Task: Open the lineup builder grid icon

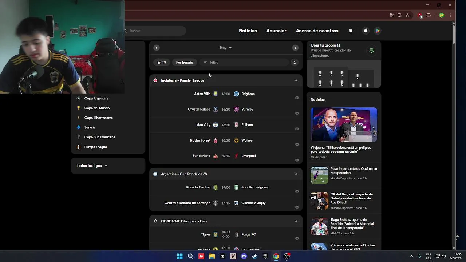Action: click(x=371, y=51)
